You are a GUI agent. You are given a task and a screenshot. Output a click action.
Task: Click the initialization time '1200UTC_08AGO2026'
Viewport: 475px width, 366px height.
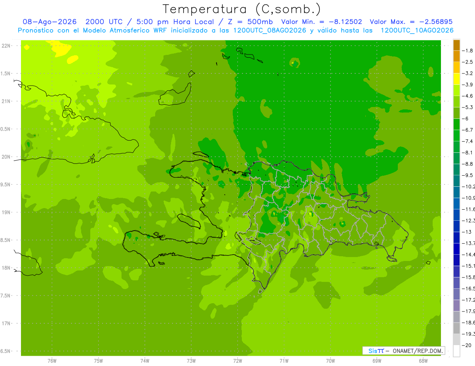pos(270,30)
